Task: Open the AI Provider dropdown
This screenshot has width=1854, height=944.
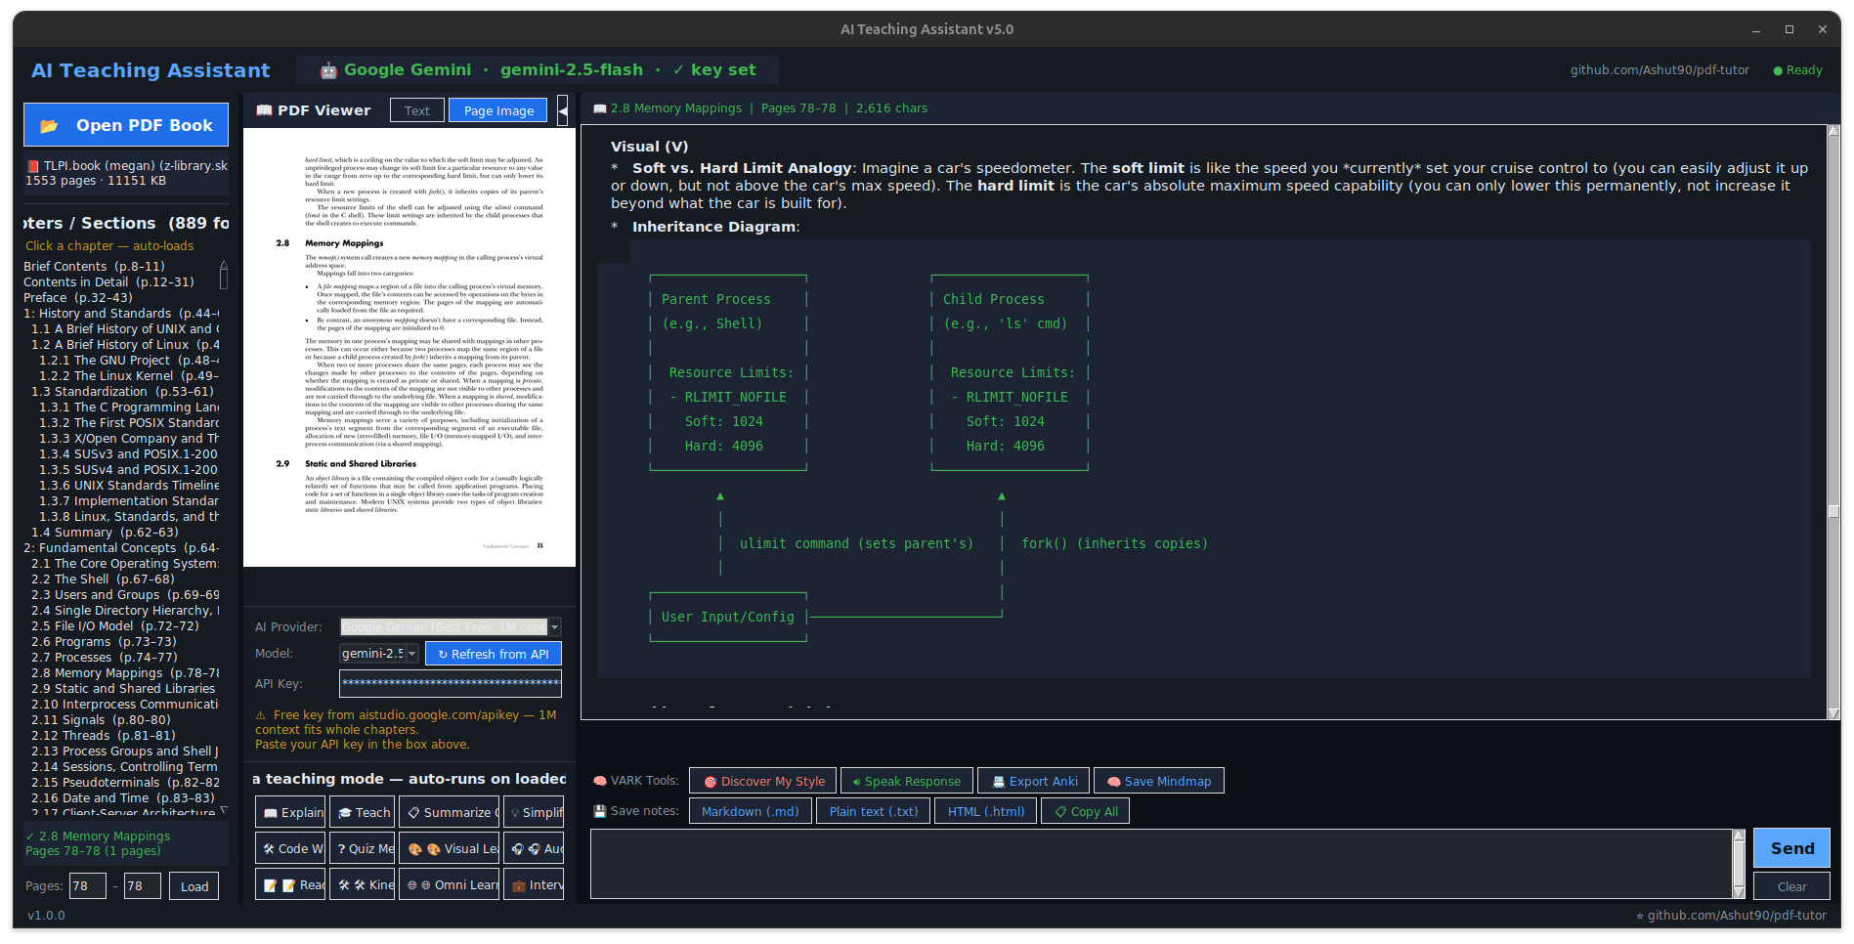Action: (x=451, y=627)
